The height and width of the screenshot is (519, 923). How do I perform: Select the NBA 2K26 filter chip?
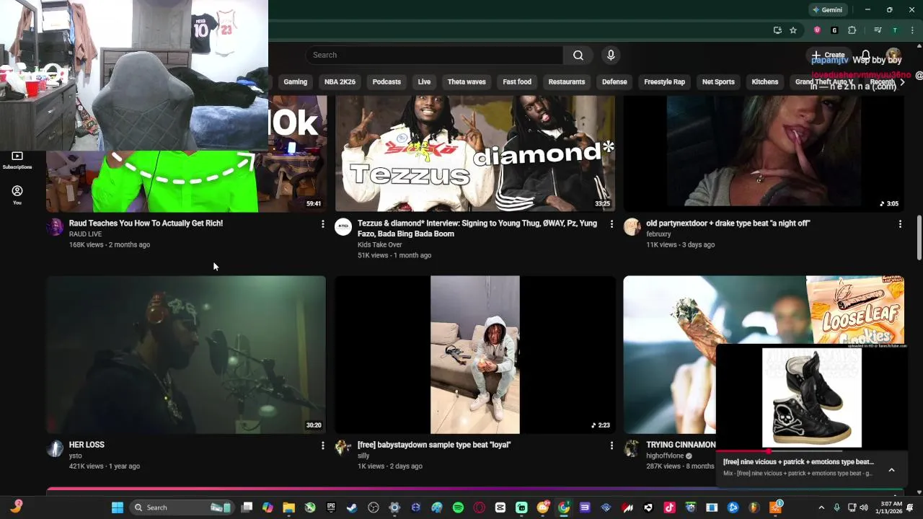coord(340,81)
